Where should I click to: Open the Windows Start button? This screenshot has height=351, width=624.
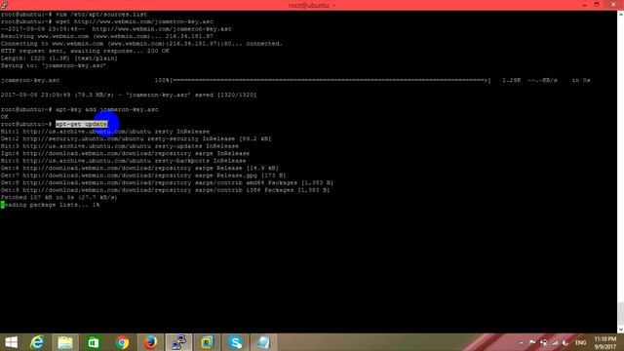click(11, 342)
